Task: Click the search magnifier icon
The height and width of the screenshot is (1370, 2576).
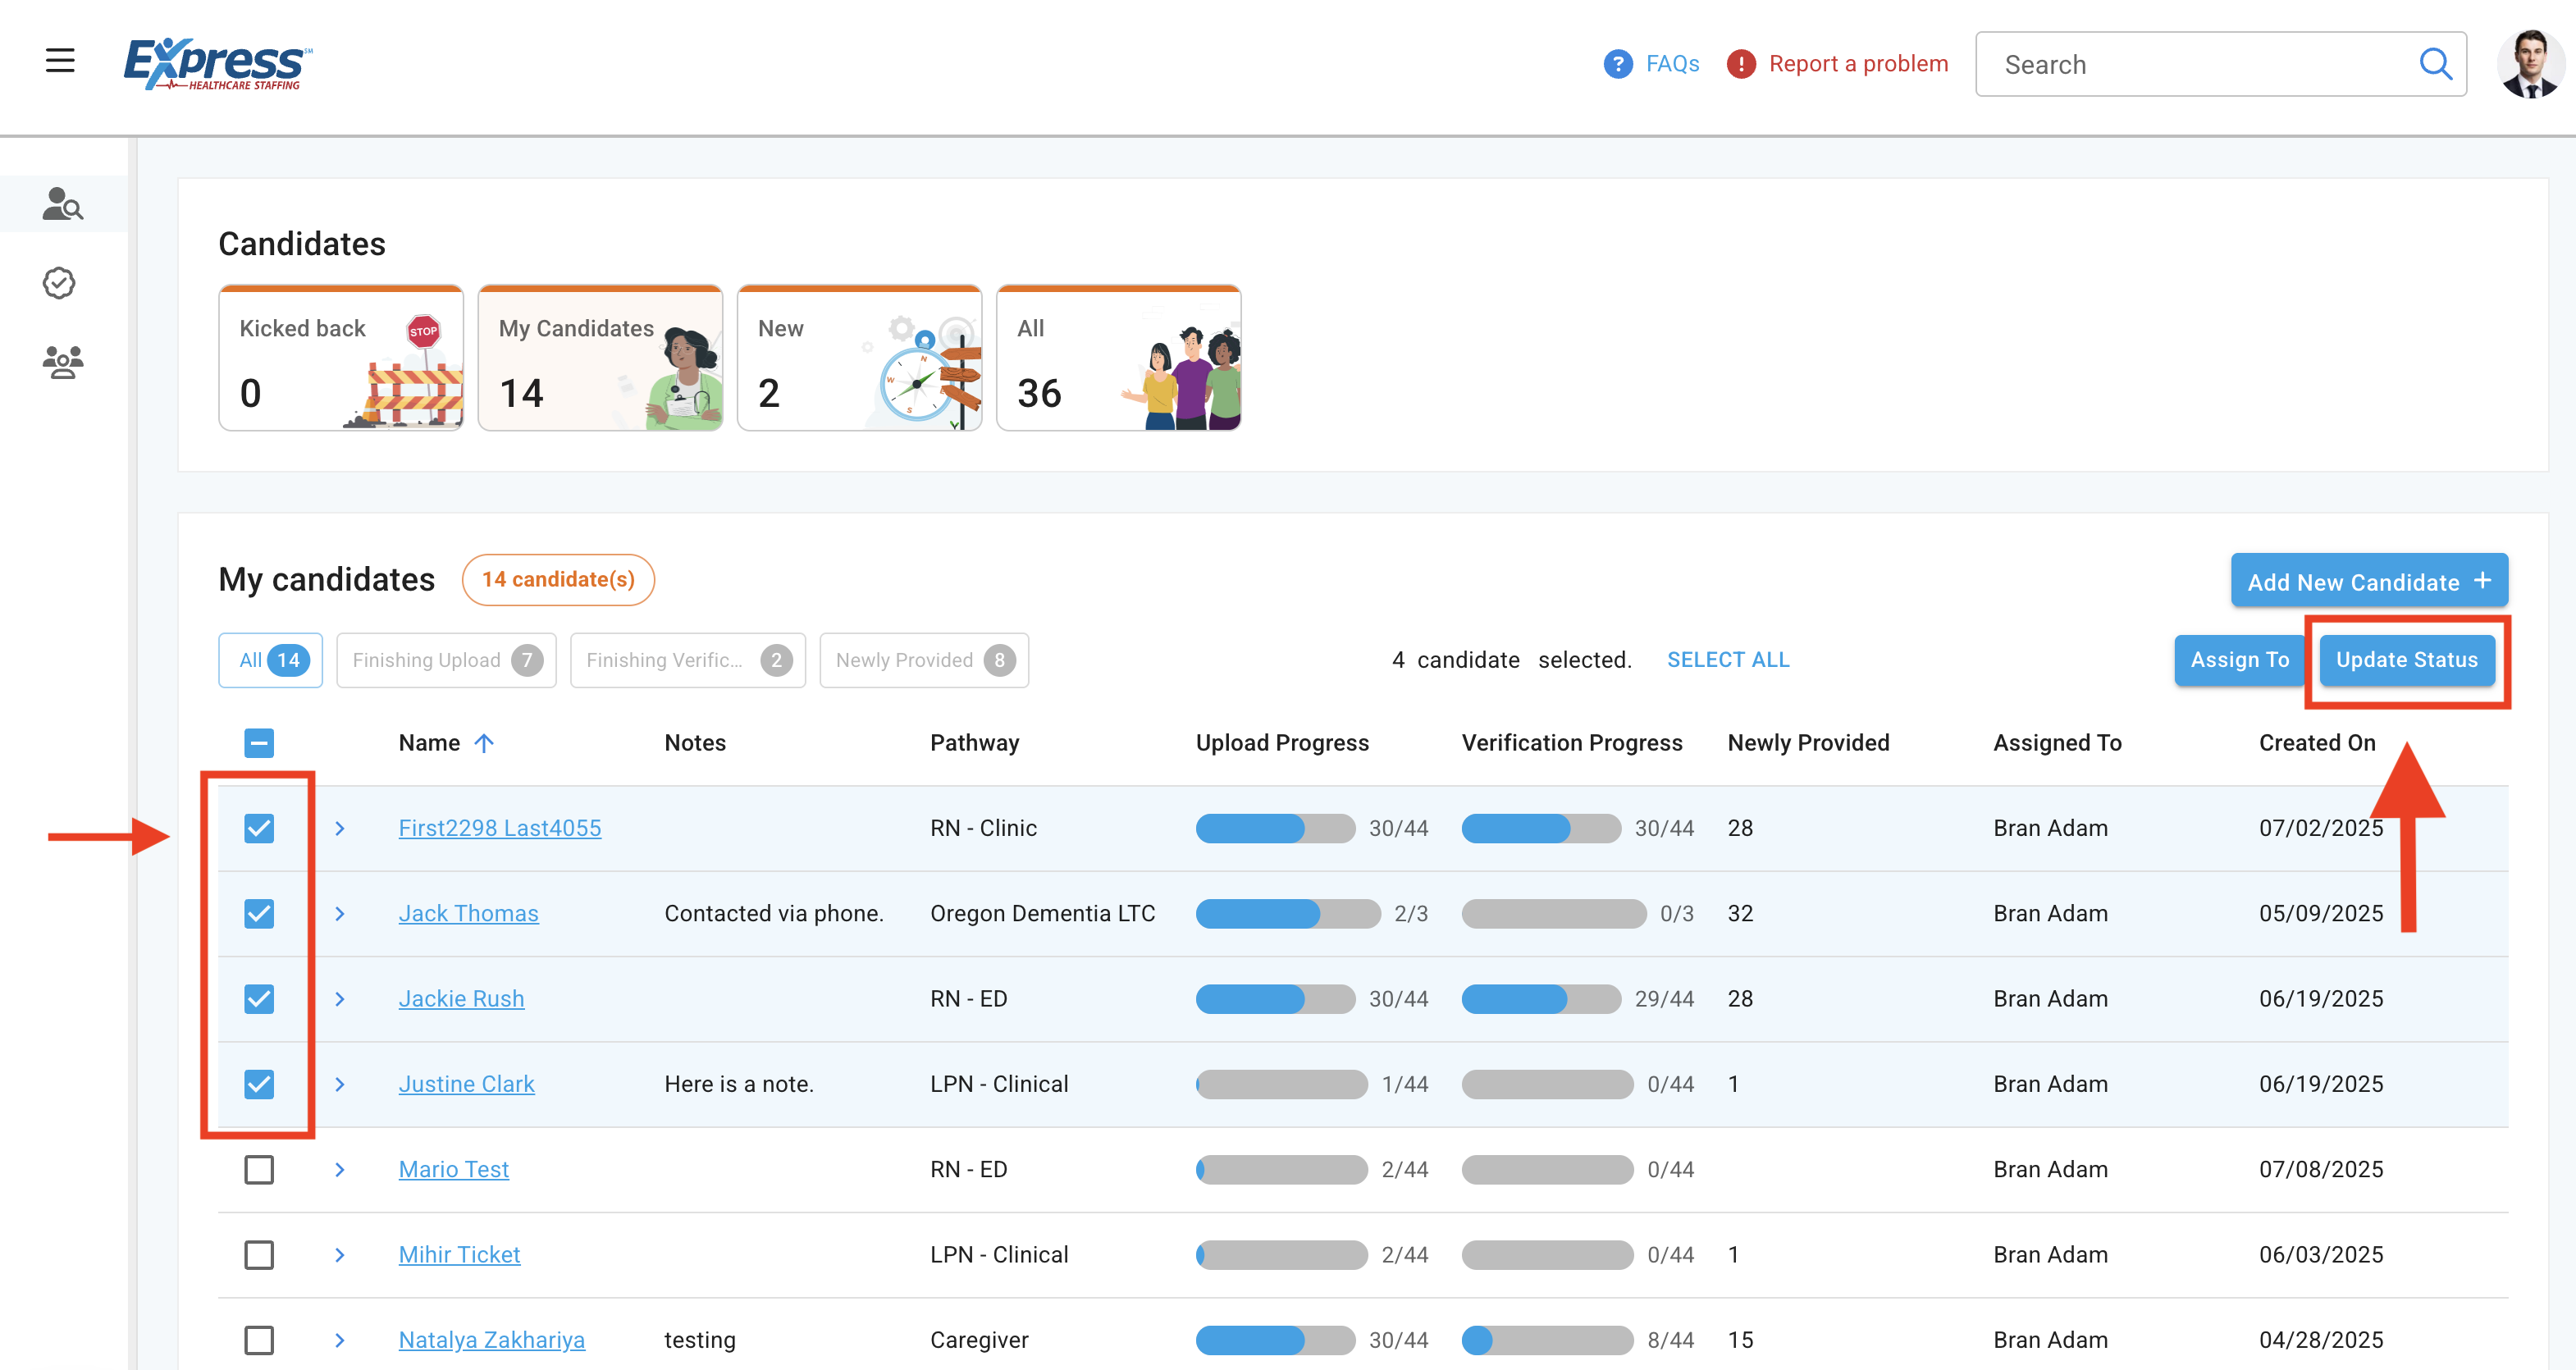Action: (2435, 64)
